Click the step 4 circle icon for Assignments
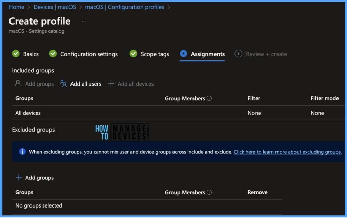This screenshot has height=218, width=347. pyautogui.click(x=183, y=54)
